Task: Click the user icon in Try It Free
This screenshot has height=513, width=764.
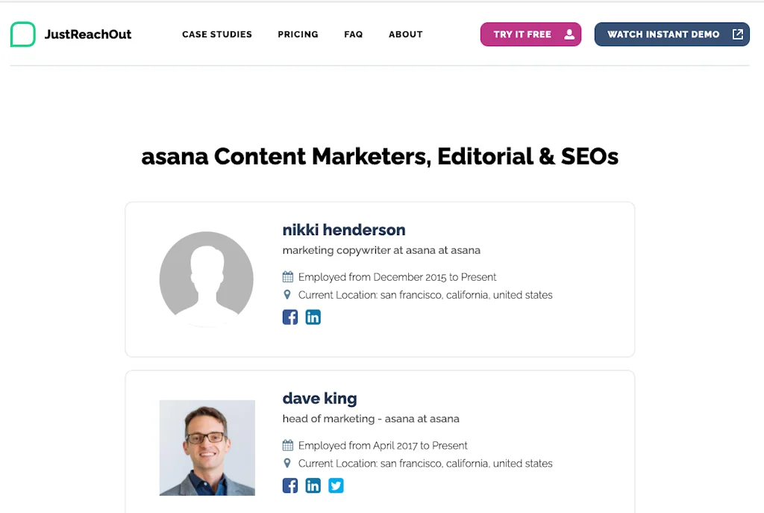Action: [x=569, y=34]
